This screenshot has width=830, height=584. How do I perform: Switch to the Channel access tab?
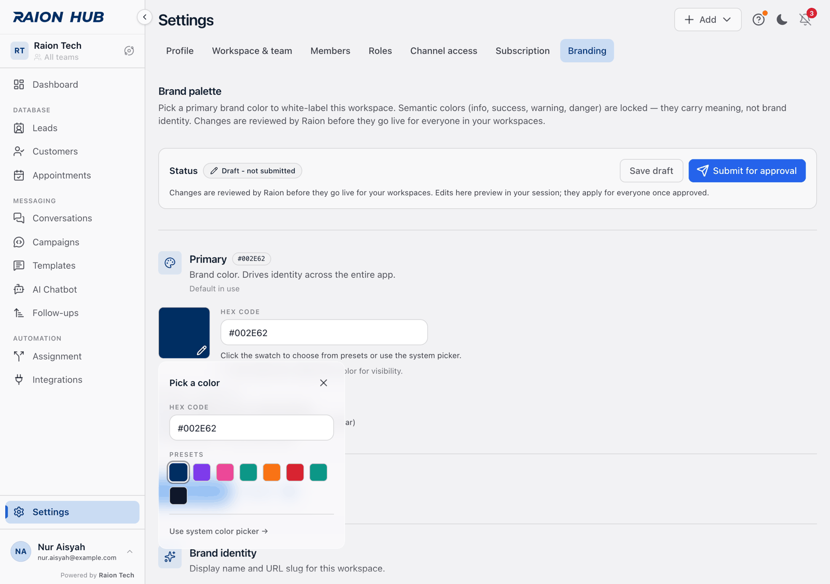(444, 51)
